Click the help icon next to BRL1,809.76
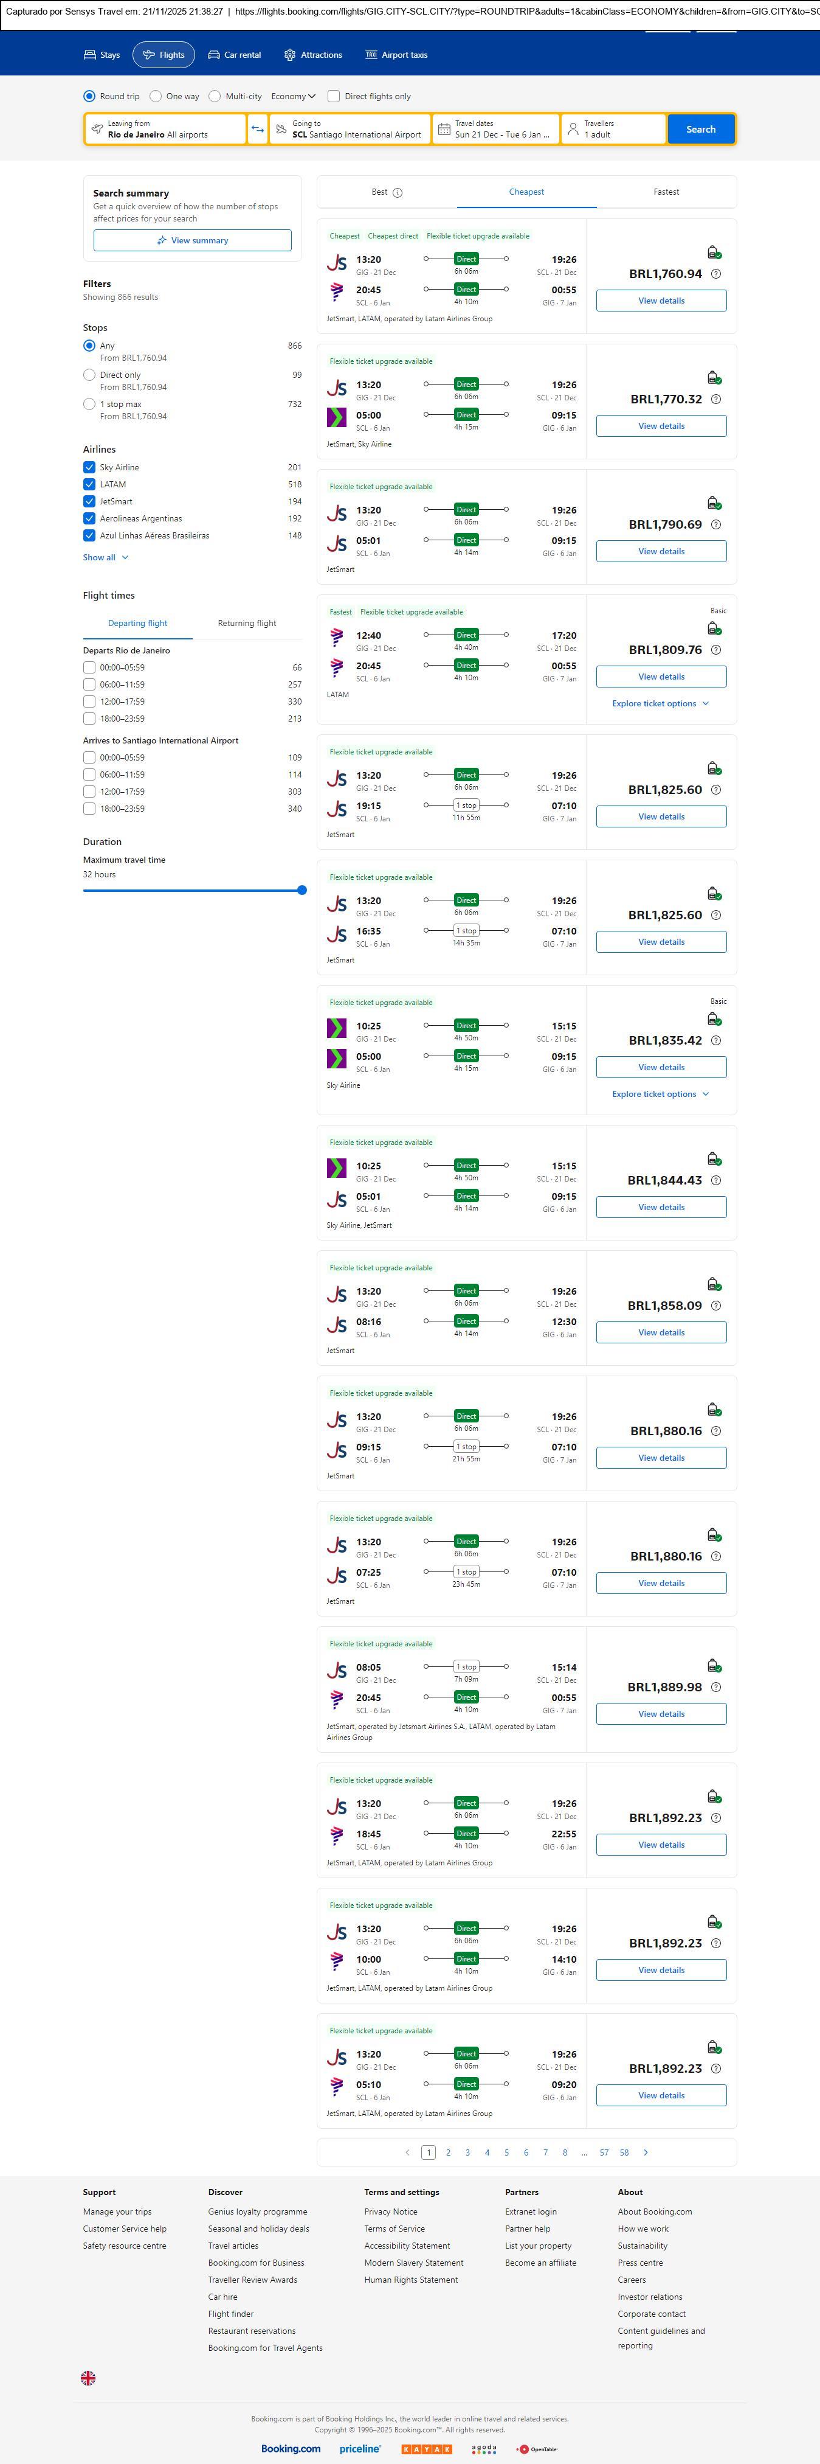 point(716,650)
